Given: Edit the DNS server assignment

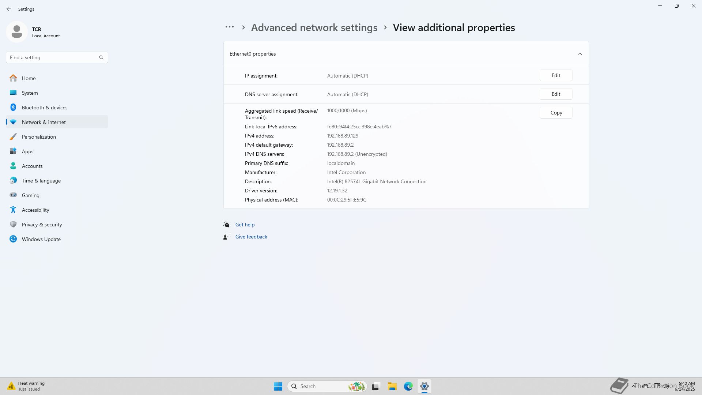Looking at the screenshot, I should tap(556, 94).
